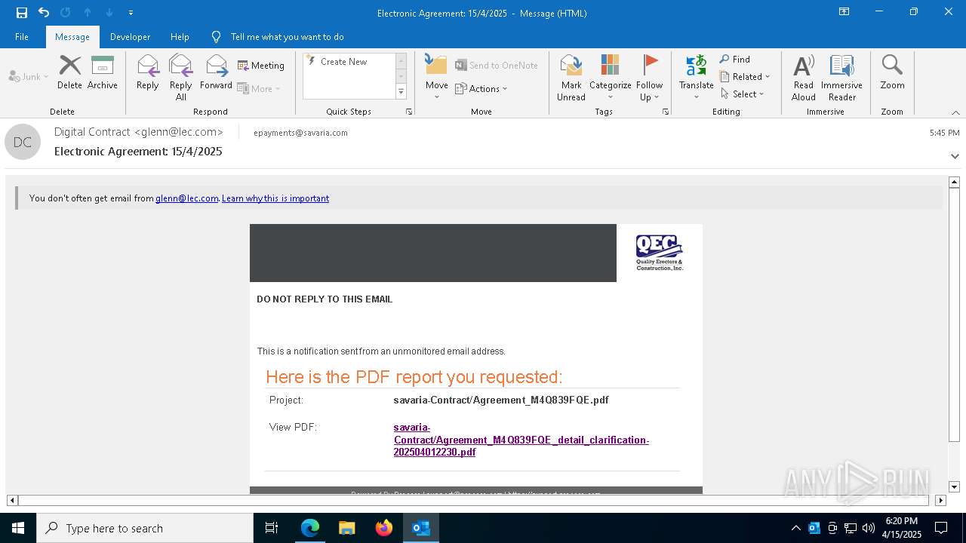Open the Junk dropdown

(x=29, y=76)
